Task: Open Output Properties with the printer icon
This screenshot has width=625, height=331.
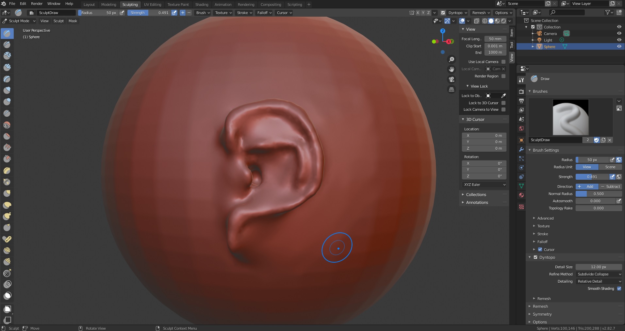Action: coord(521,101)
